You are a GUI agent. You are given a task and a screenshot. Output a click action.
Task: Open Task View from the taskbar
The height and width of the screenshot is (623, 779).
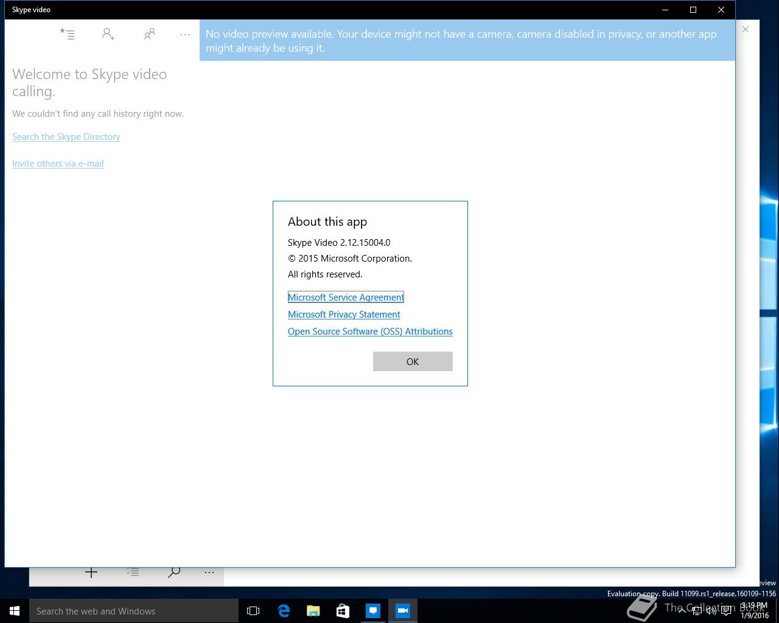253,611
